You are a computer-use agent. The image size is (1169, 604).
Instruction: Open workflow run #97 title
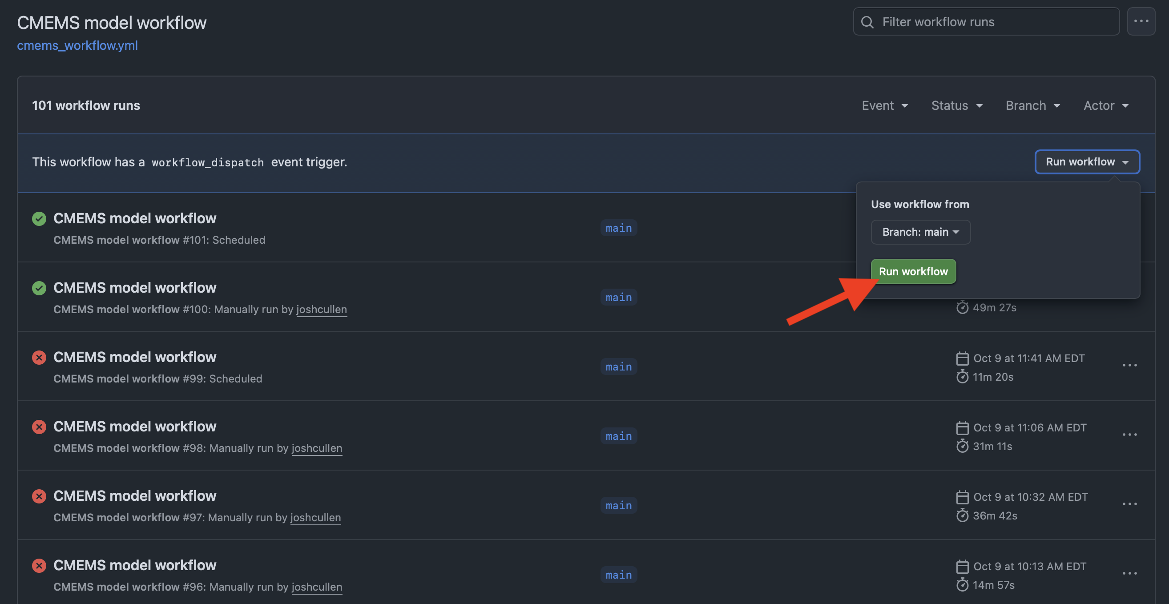pos(135,495)
